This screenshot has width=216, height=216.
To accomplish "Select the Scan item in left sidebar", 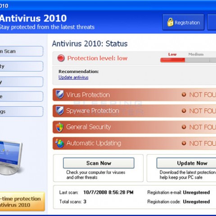I will (x=22, y=51).
